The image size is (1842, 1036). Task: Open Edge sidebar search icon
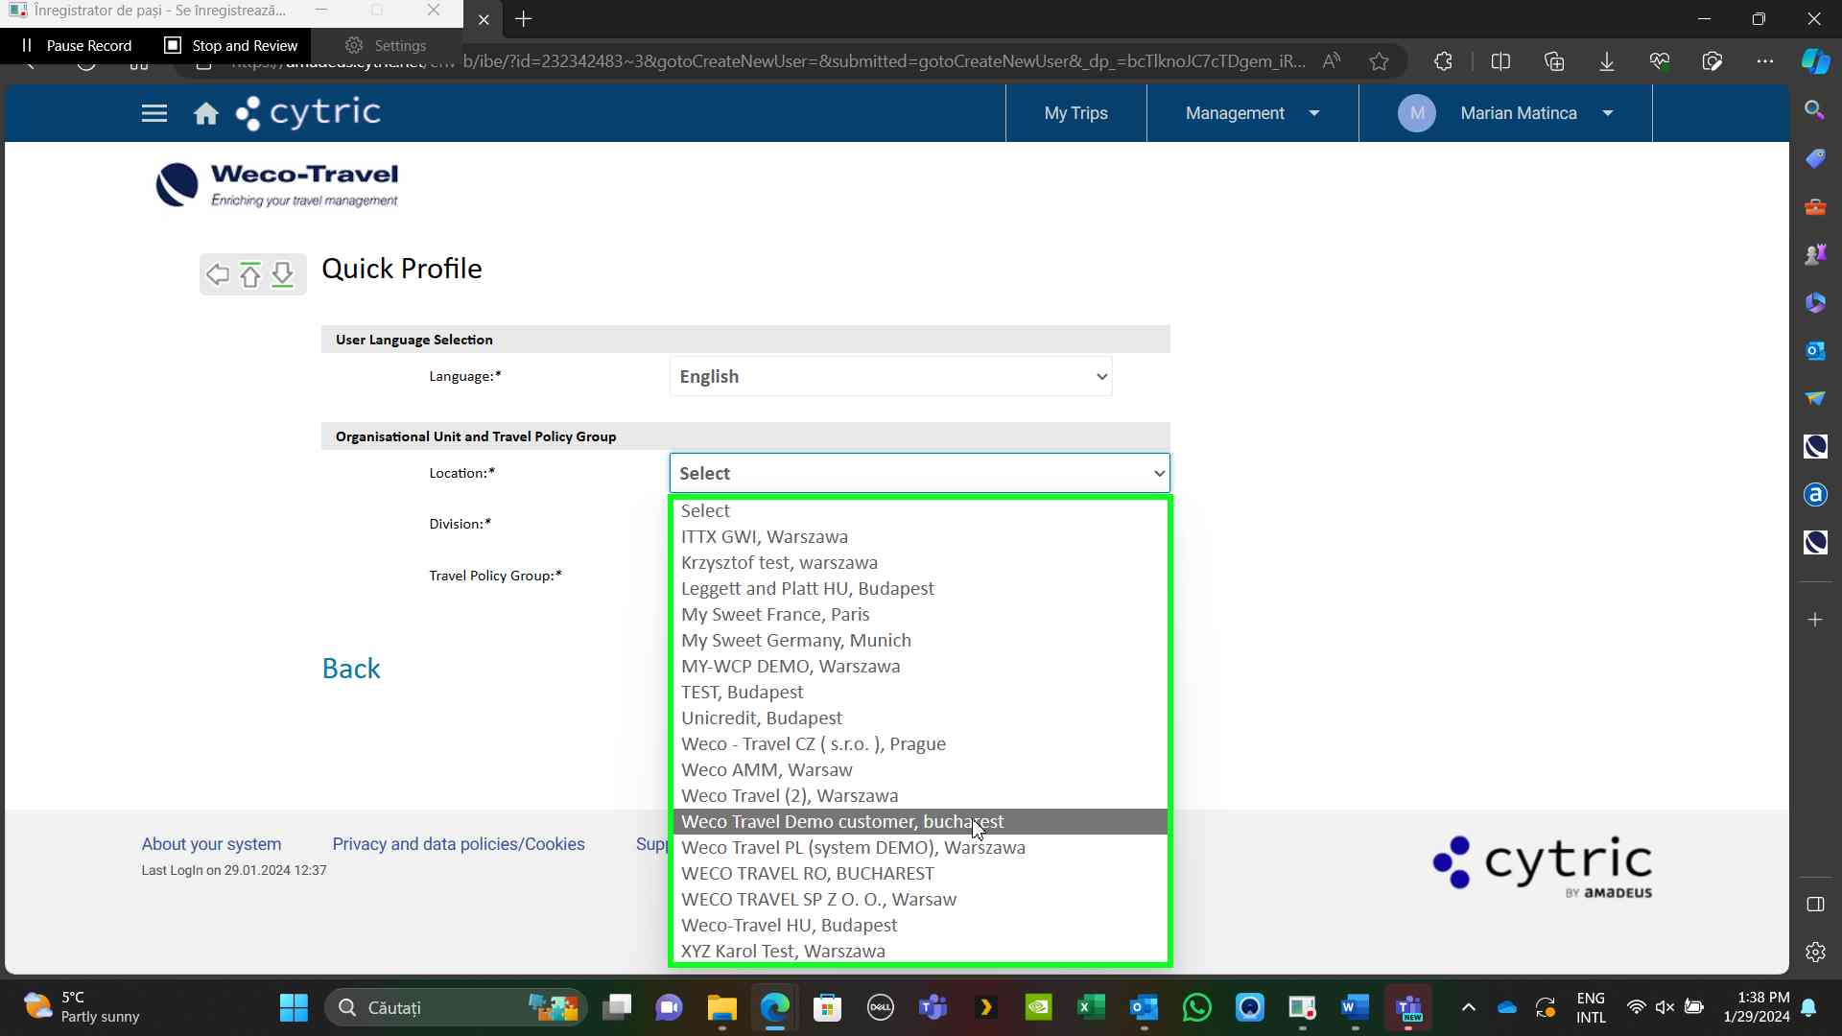[x=1814, y=109]
